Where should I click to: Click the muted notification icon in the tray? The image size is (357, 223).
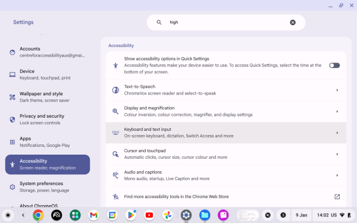[x=268, y=215]
